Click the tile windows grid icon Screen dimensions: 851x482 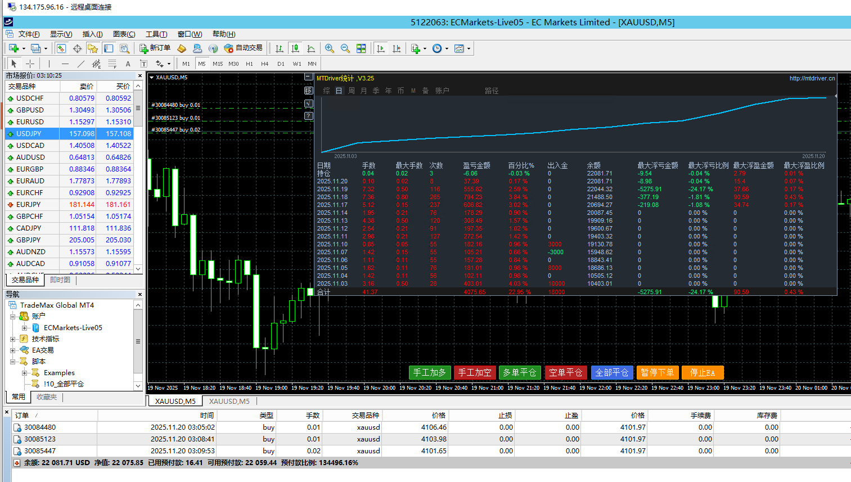tap(361, 48)
